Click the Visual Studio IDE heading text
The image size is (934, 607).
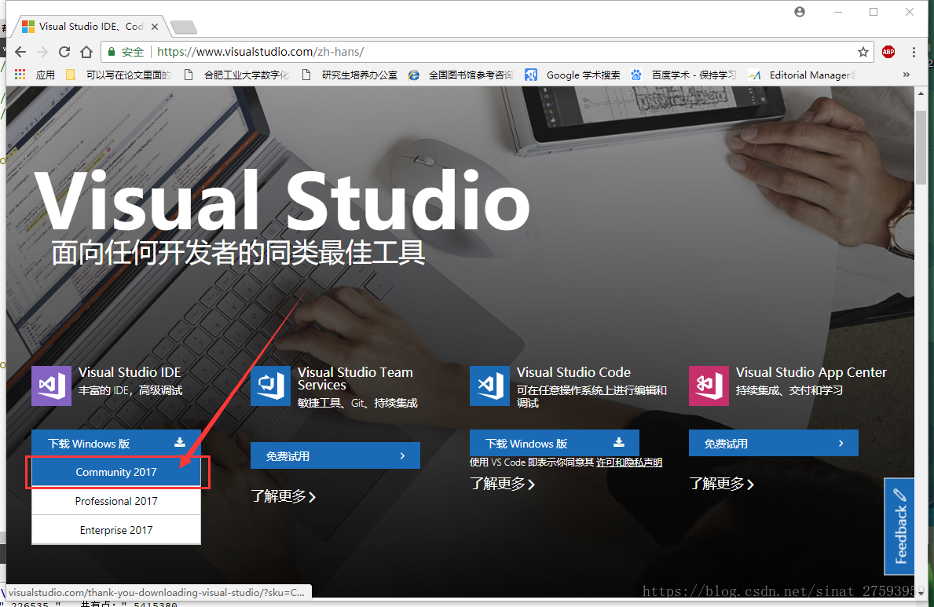pos(130,372)
